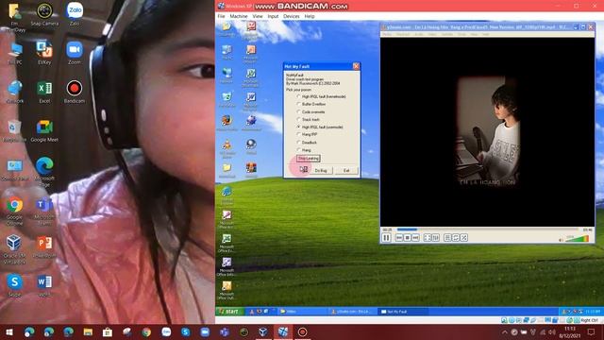
Task: Open Windows taskbar clock and date
Action: [x=570, y=331]
